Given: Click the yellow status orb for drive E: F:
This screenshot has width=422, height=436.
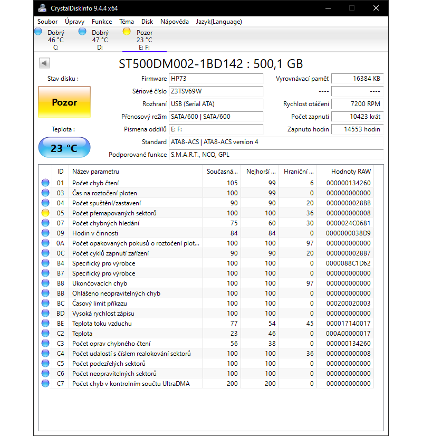Looking at the screenshot, I should pyautogui.click(x=127, y=32).
